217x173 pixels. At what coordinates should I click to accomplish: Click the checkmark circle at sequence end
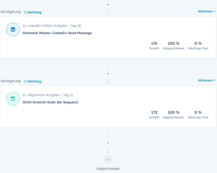pos(108,159)
